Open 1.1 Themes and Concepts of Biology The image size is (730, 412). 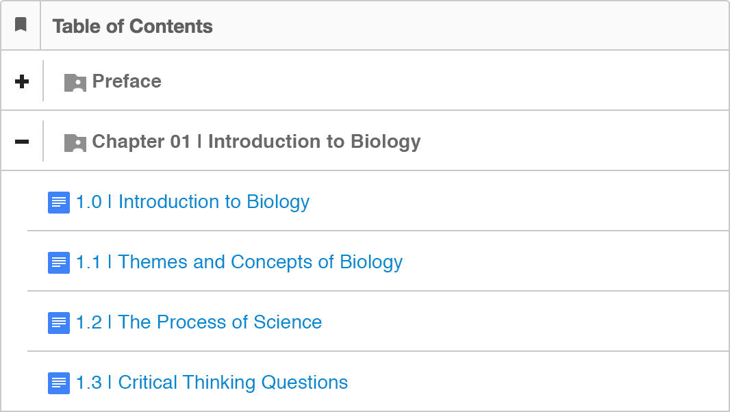point(239,262)
